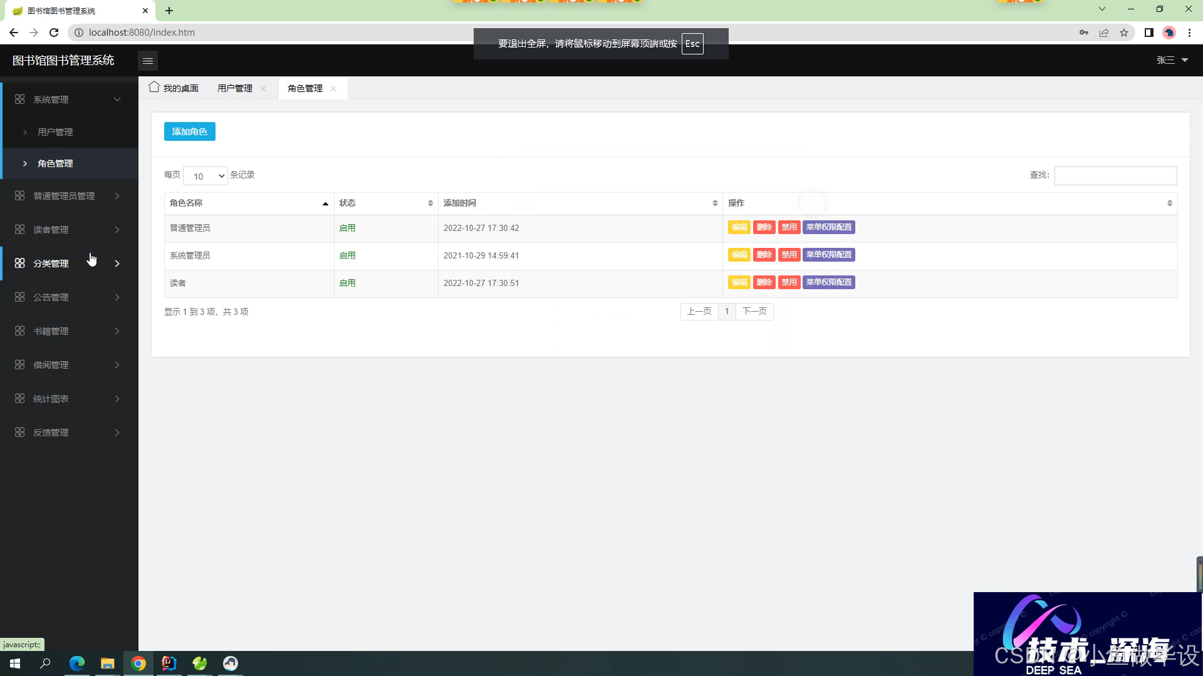Screen dimensions: 1203x676
Task: Switch to the 用户管理 tab
Action: [235, 88]
